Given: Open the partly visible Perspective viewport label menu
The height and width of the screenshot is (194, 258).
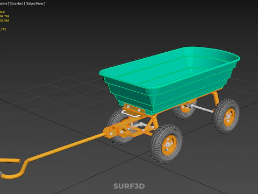Looking at the screenshot, I should 4,4.
